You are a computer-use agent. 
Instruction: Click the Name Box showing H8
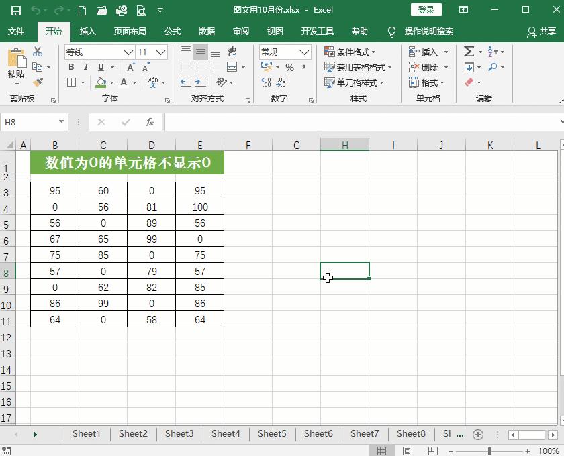[30, 122]
